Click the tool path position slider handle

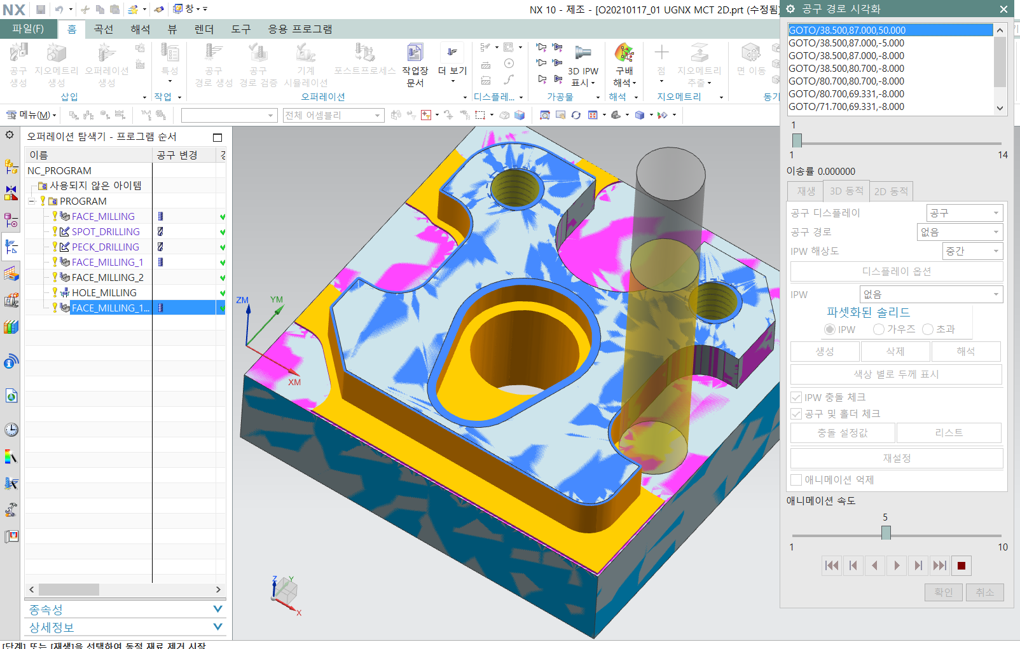click(x=797, y=140)
